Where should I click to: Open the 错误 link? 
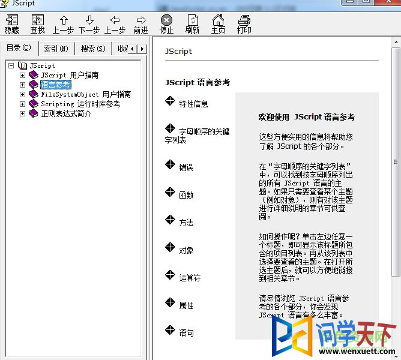pyautogui.click(x=186, y=167)
